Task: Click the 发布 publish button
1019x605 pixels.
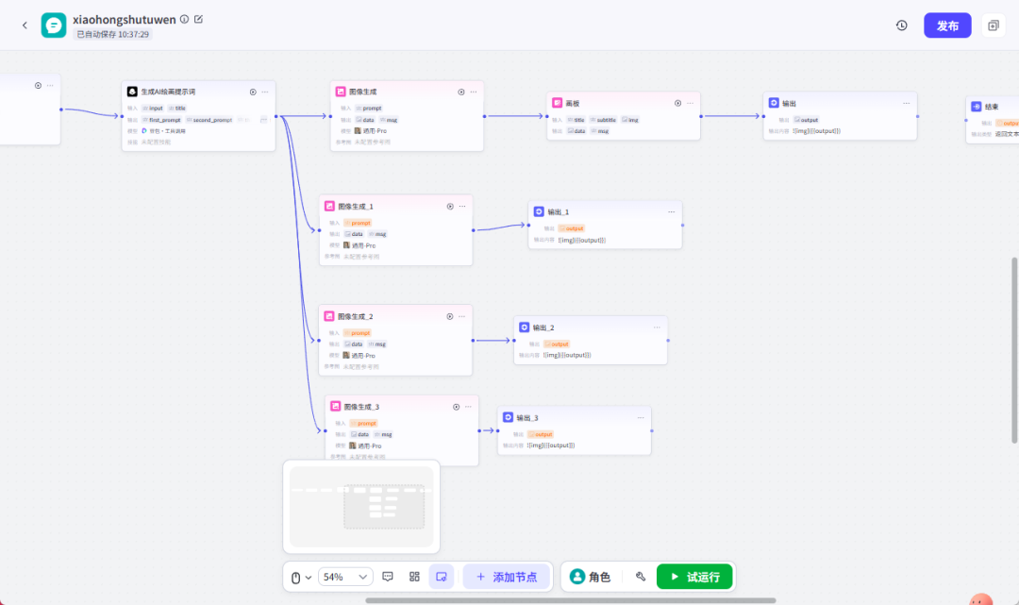Action: click(947, 25)
